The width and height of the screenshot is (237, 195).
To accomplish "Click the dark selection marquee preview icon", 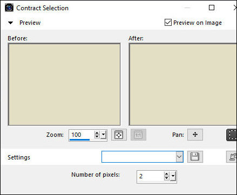I will tap(232, 135).
